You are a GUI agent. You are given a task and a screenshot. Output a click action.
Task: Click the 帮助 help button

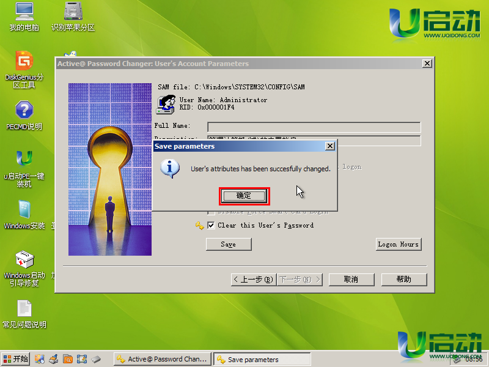pyautogui.click(x=404, y=280)
